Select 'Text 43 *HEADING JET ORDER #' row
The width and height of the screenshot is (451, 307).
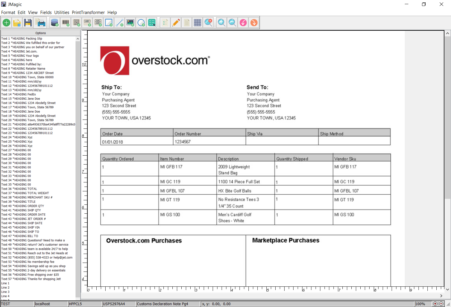tap(38, 219)
